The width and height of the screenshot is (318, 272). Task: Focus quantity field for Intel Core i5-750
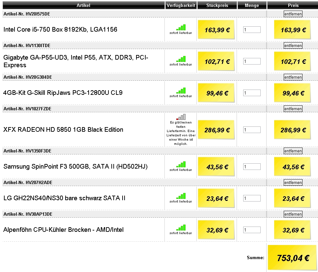tap(252, 30)
